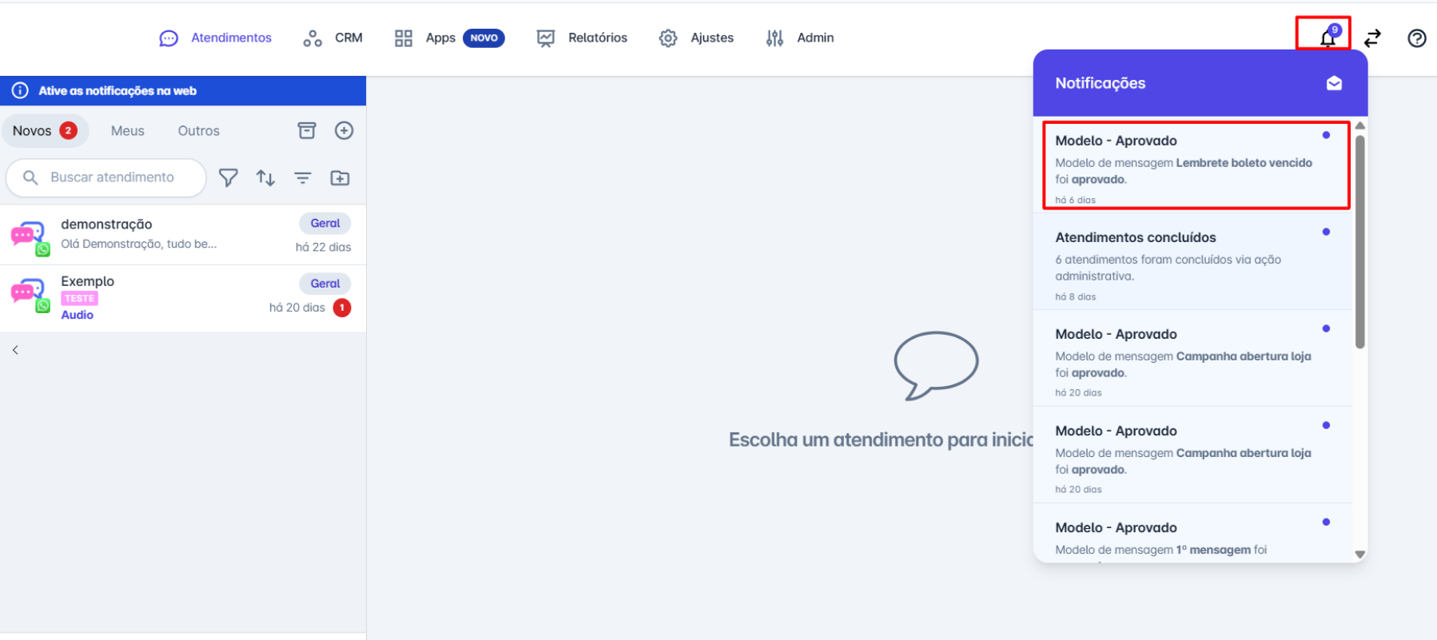Open the Relatórios menu
The width and height of the screenshot is (1437, 640).
(x=583, y=38)
